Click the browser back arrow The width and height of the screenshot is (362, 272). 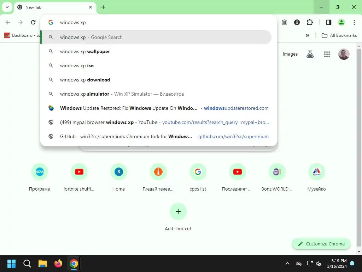[8, 22]
